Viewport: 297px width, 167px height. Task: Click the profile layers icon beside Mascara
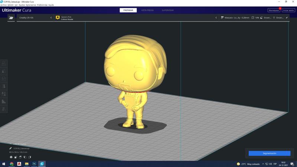coord(222,17)
